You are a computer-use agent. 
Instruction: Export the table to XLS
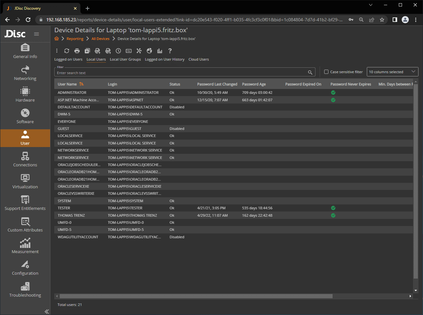click(98, 51)
